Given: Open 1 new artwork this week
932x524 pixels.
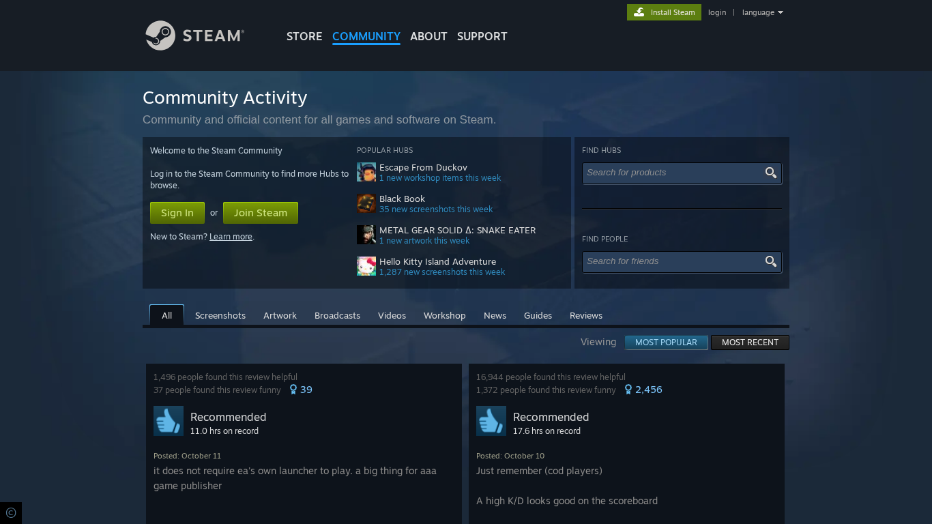Looking at the screenshot, I should click(424, 241).
